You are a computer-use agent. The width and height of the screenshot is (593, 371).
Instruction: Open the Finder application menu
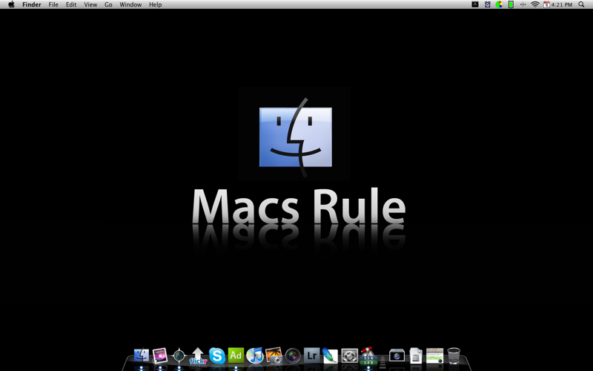pos(32,4)
